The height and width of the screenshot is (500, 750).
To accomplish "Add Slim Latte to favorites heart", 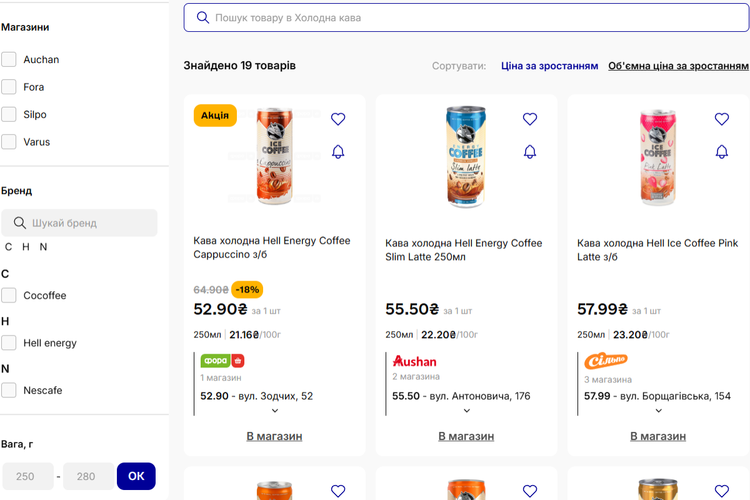I will tap(530, 119).
